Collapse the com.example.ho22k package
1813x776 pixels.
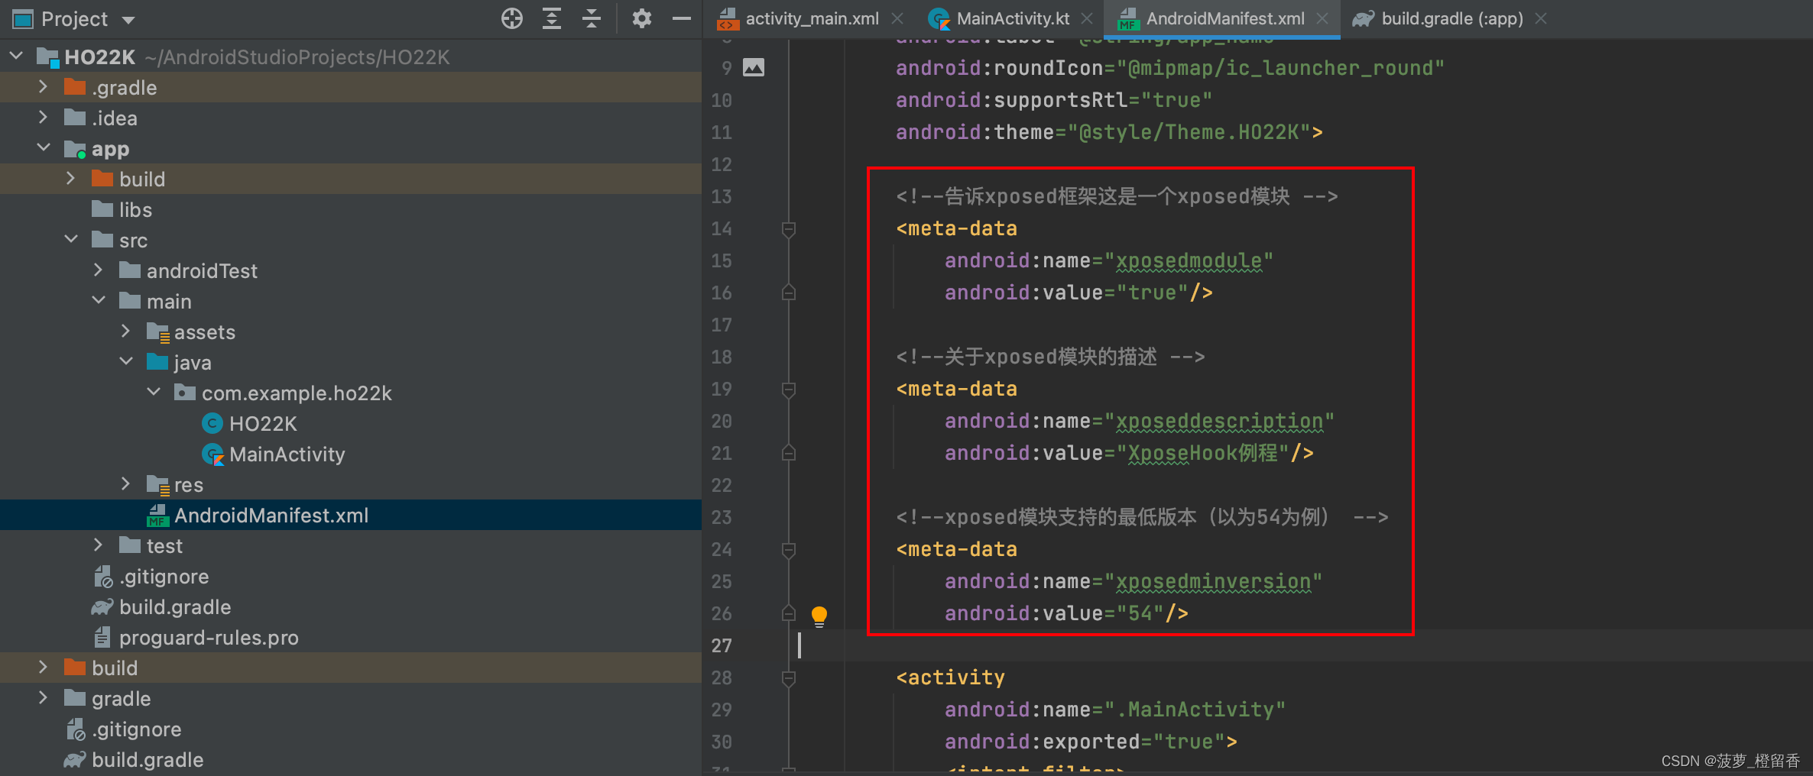click(154, 392)
